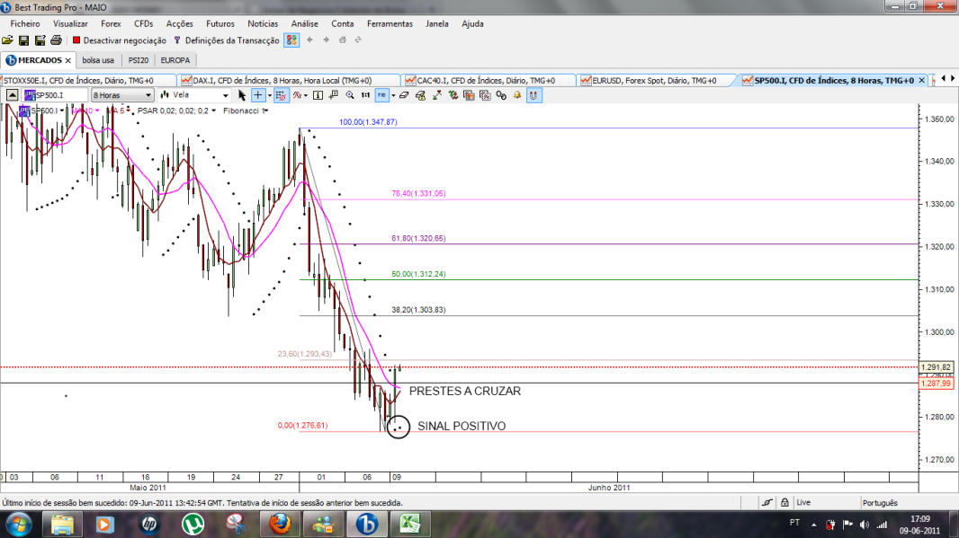Click the draw trend line icon
This screenshot has width=959, height=538.
tap(436, 95)
